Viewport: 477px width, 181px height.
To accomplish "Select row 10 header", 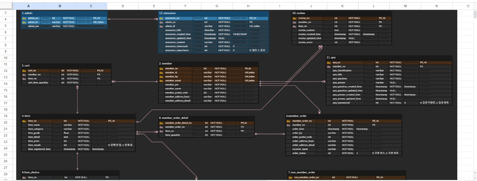I will pos(6,58).
